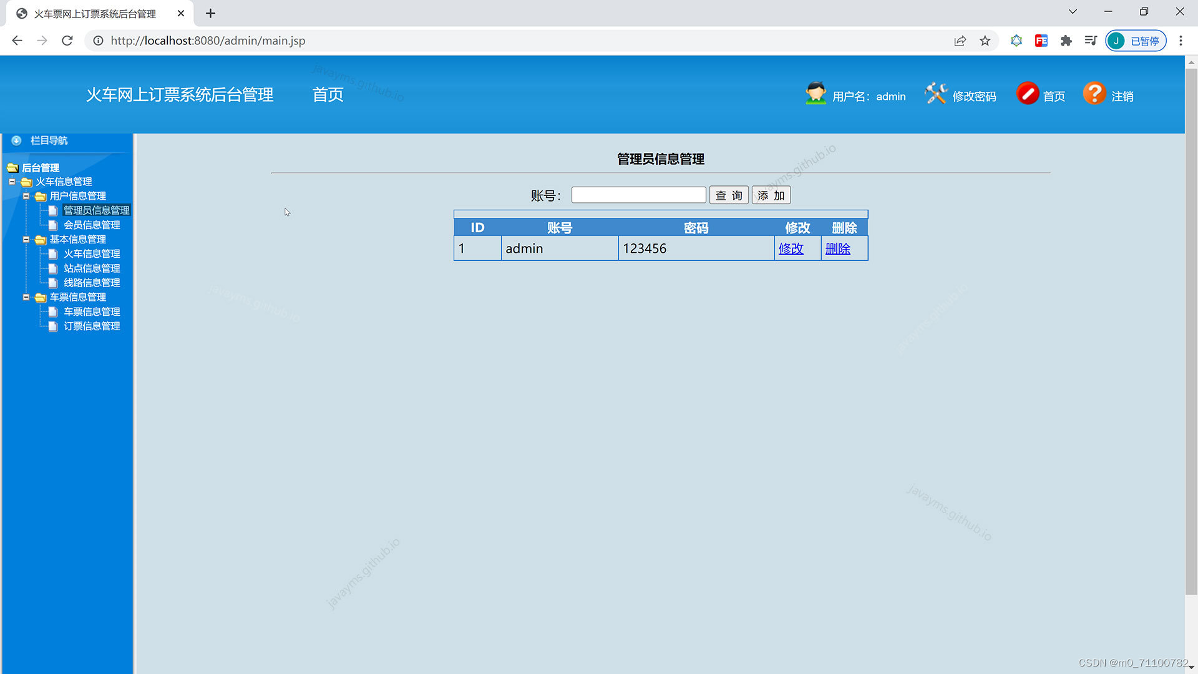Open a new browser tab
The height and width of the screenshot is (674, 1198).
211,13
